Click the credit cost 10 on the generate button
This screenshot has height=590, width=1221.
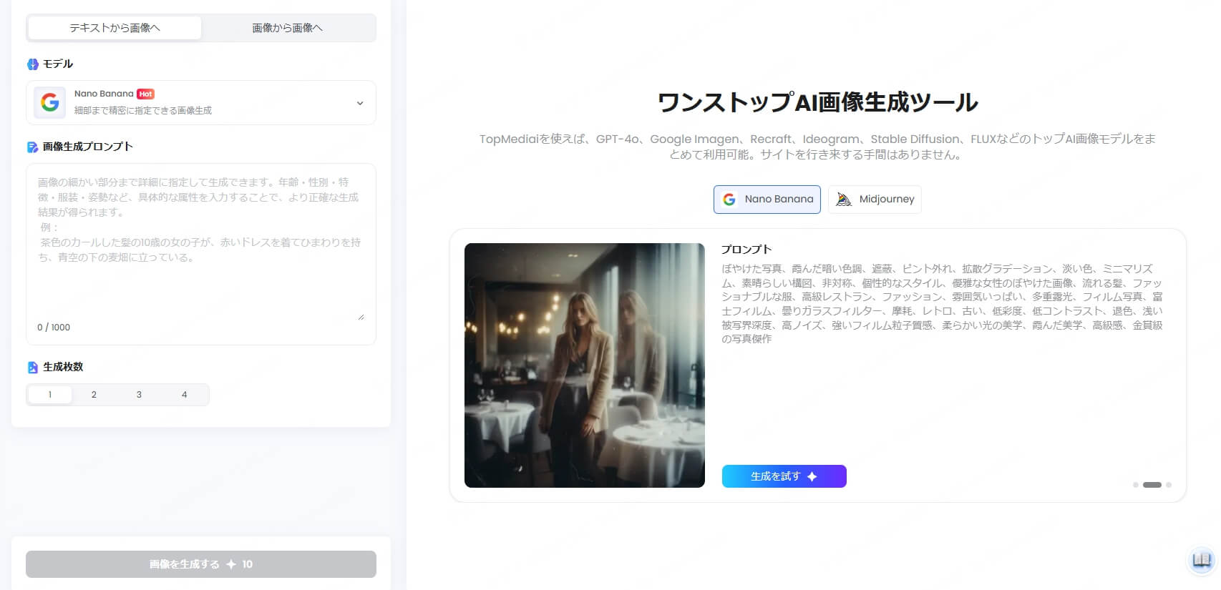[247, 564]
